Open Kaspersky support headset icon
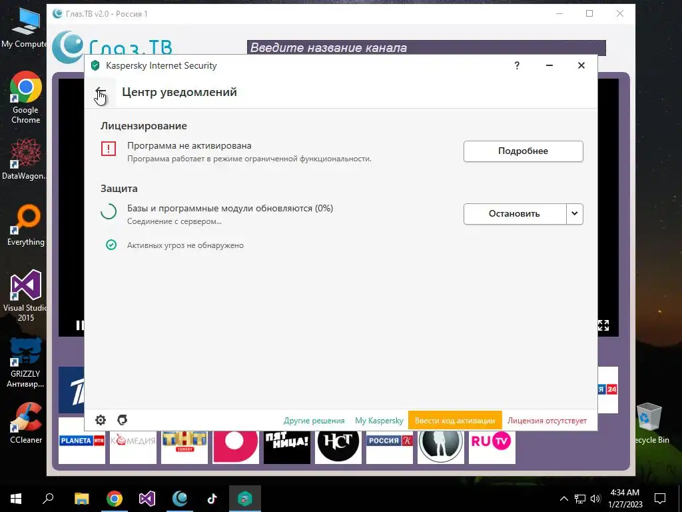Image resolution: width=682 pixels, height=512 pixels. tap(123, 420)
